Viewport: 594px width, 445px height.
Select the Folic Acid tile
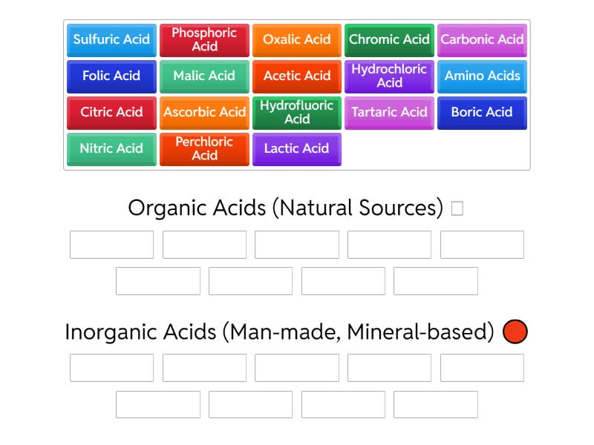pyautogui.click(x=111, y=76)
